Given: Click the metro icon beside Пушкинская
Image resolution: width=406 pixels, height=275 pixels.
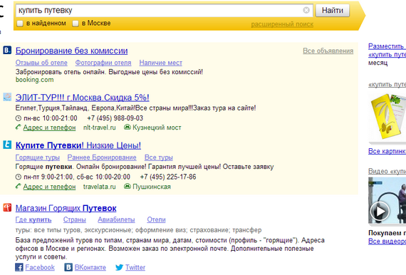Looking at the screenshot, I should 127,186.
